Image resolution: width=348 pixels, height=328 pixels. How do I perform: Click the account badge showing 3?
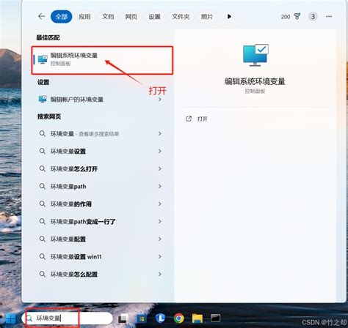coord(313,17)
